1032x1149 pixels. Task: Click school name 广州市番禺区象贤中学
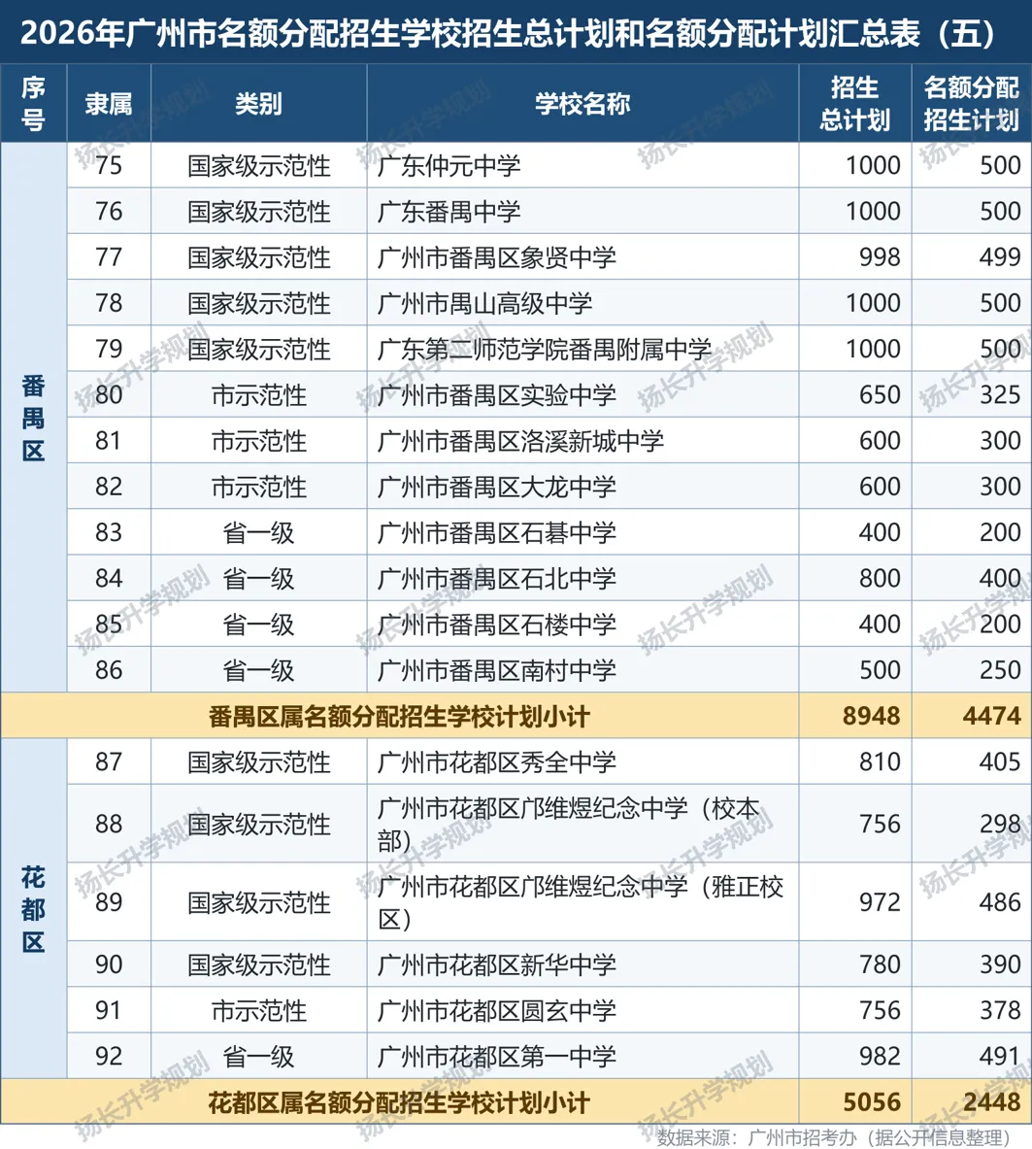[x=497, y=257]
